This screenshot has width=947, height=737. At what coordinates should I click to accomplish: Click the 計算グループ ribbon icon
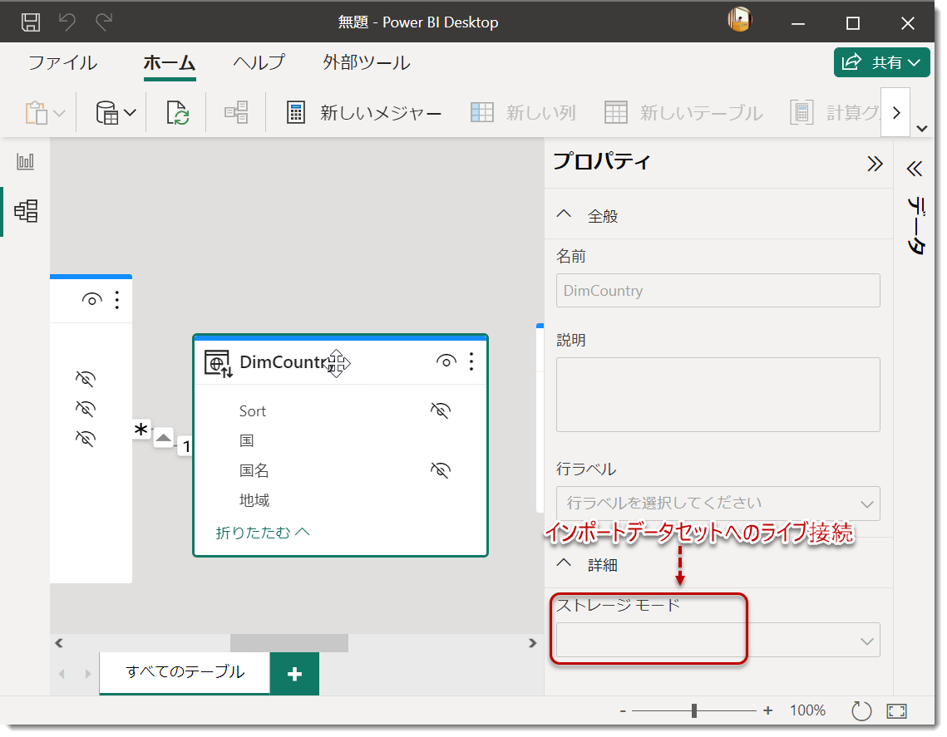click(801, 113)
